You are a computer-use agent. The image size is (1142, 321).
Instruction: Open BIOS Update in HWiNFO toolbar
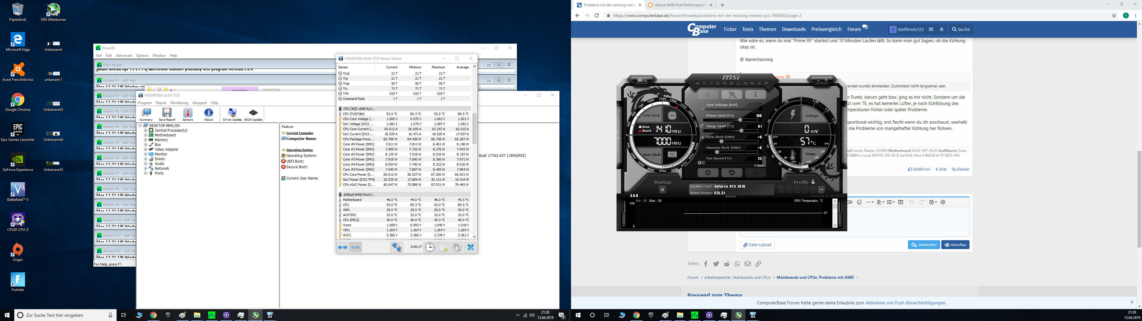pos(253,114)
